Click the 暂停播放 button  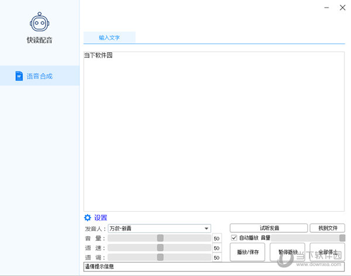(x=287, y=252)
